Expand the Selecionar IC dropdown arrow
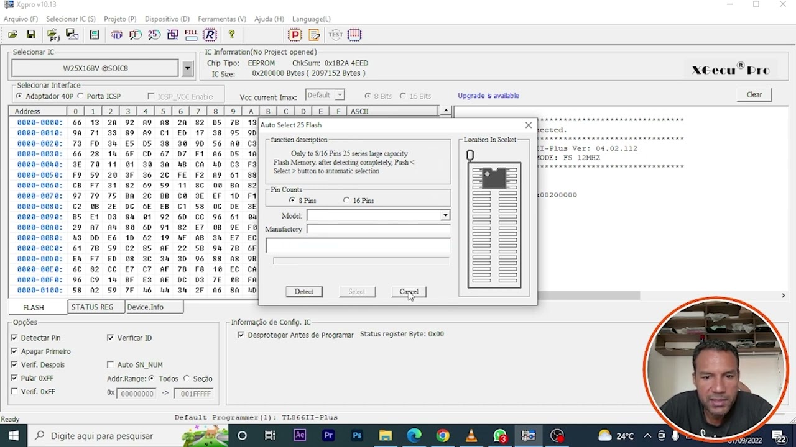Viewport: 796px width, 447px height. 187,68
